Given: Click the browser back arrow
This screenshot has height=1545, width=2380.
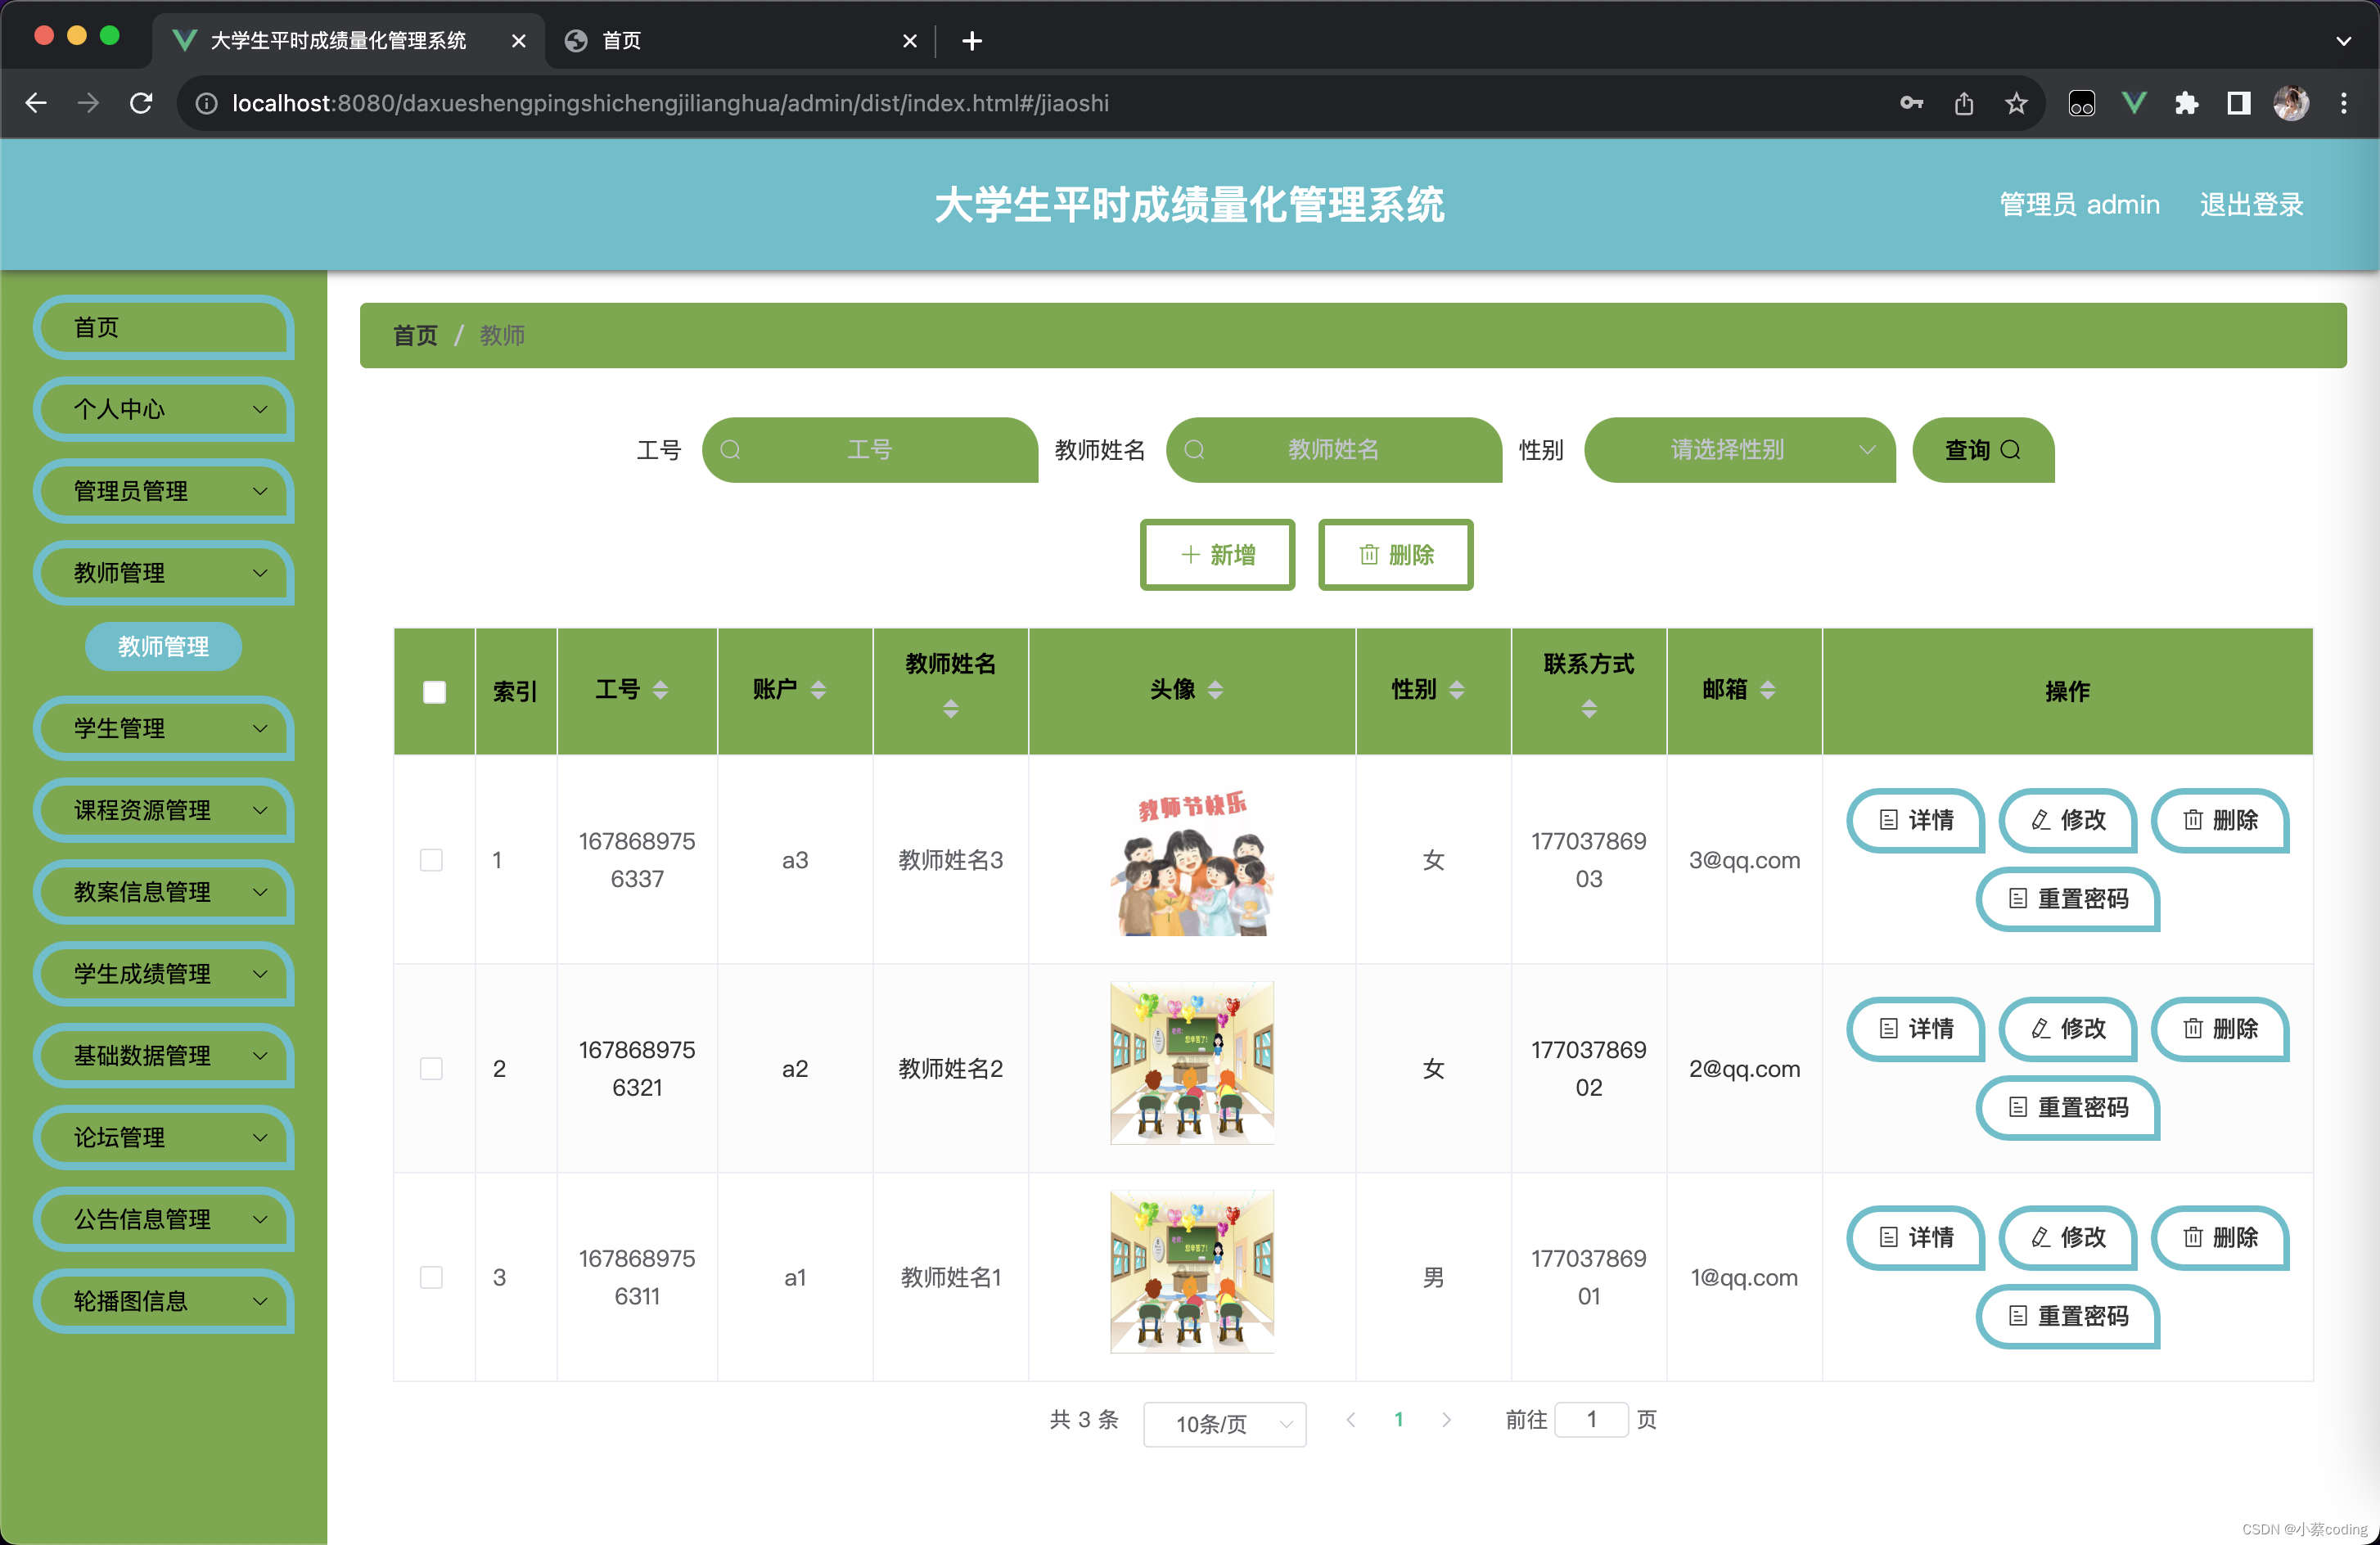Looking at the screenshot, I should tap(36, 103).
